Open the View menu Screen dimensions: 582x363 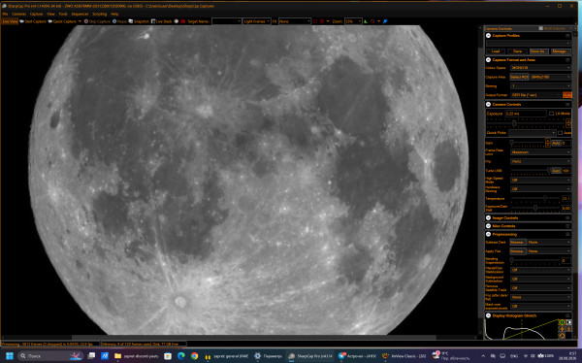click(x=50, y=15)
